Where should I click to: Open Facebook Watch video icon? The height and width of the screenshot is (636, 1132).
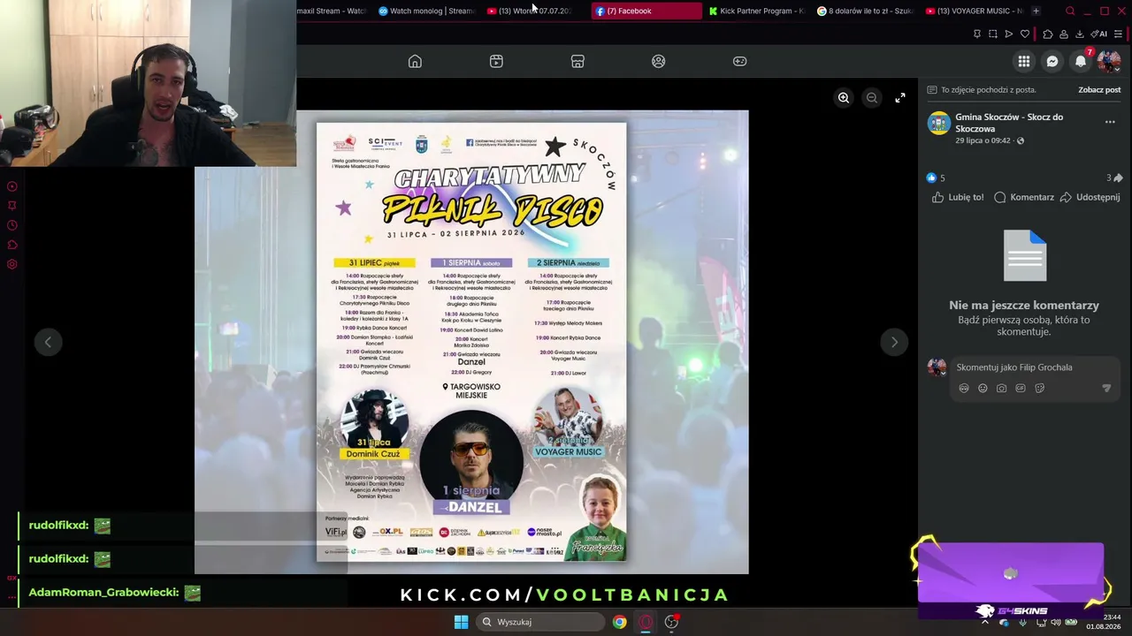click(496, 61)
